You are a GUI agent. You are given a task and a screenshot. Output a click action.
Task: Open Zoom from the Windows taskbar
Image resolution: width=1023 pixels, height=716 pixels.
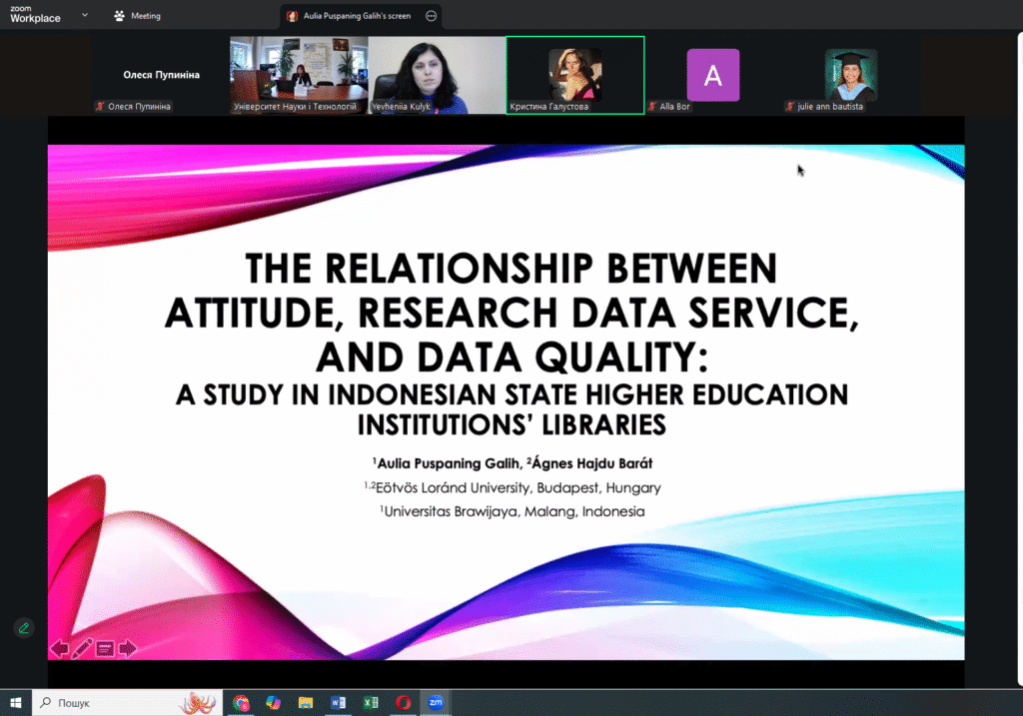pyautogui.click(x=436, y=702)
